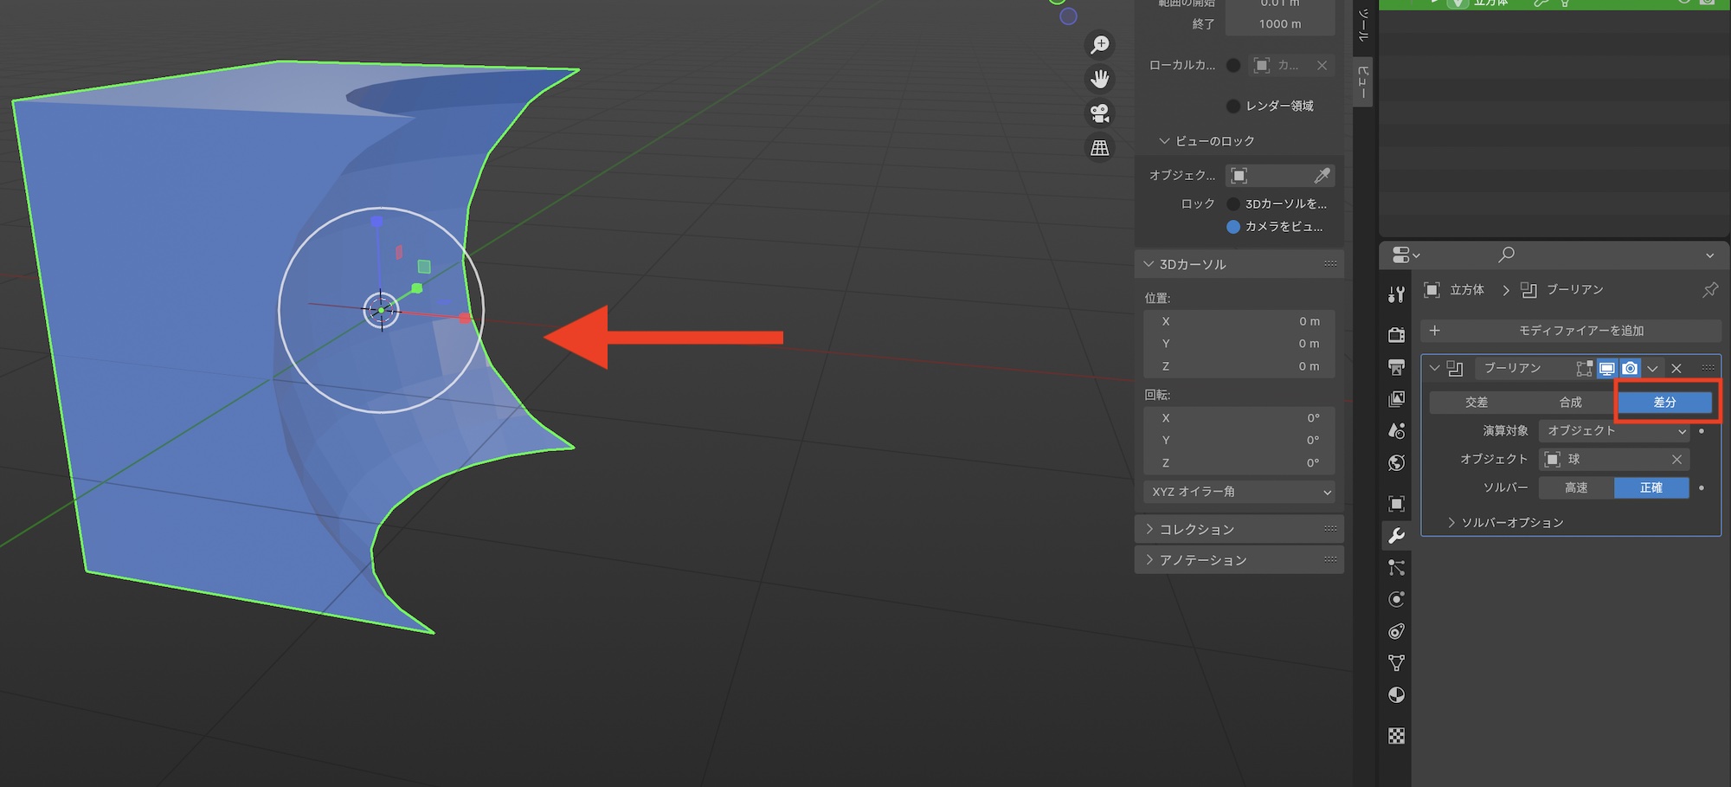The height and width of the screenshot is (787, 1731).
Task: Select the 交差 boolean operation
Action: click(x=1476, y=403)
